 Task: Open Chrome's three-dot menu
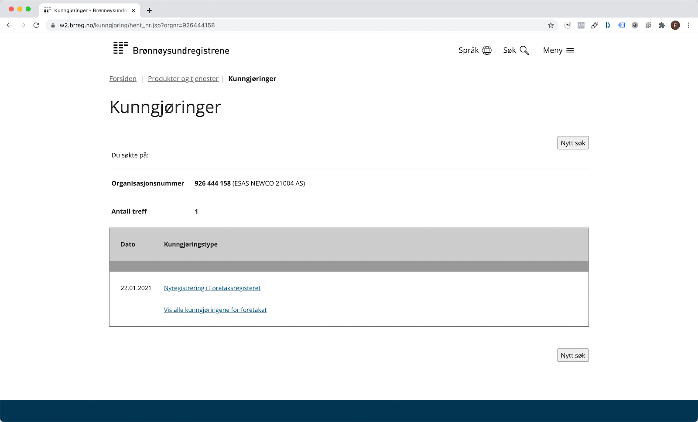(x=688, y=25)
